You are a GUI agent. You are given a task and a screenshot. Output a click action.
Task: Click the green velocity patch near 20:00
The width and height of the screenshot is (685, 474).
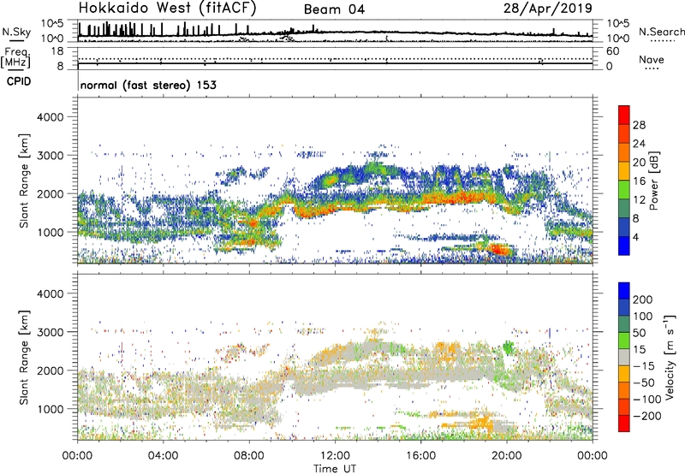(x=508, y=348)
